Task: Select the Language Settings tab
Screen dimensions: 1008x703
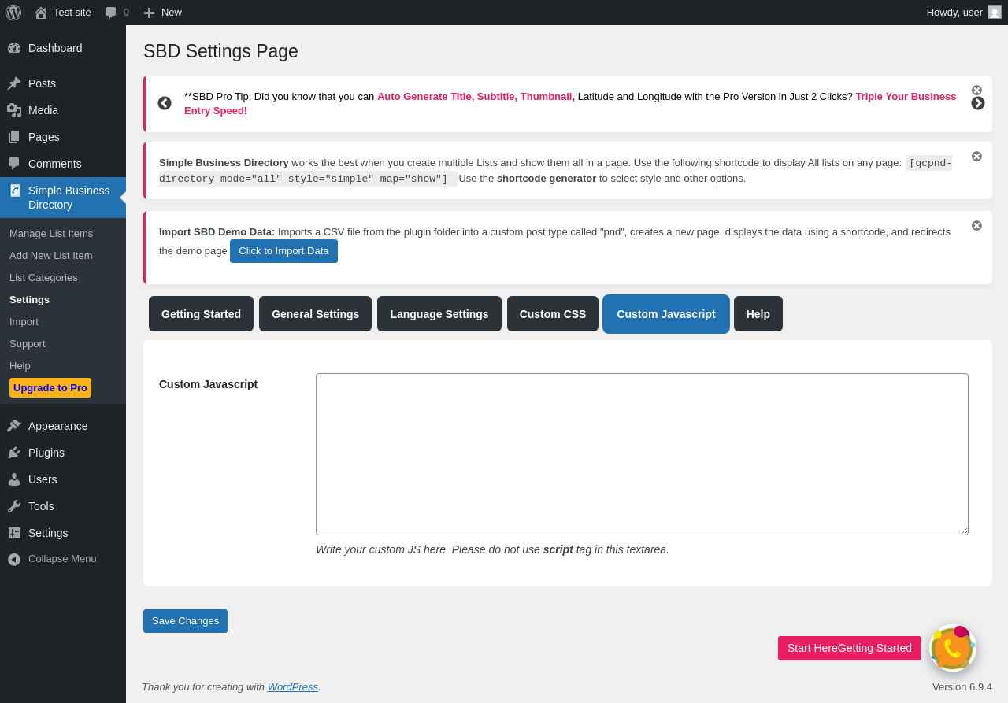Action: click(439, 314)
